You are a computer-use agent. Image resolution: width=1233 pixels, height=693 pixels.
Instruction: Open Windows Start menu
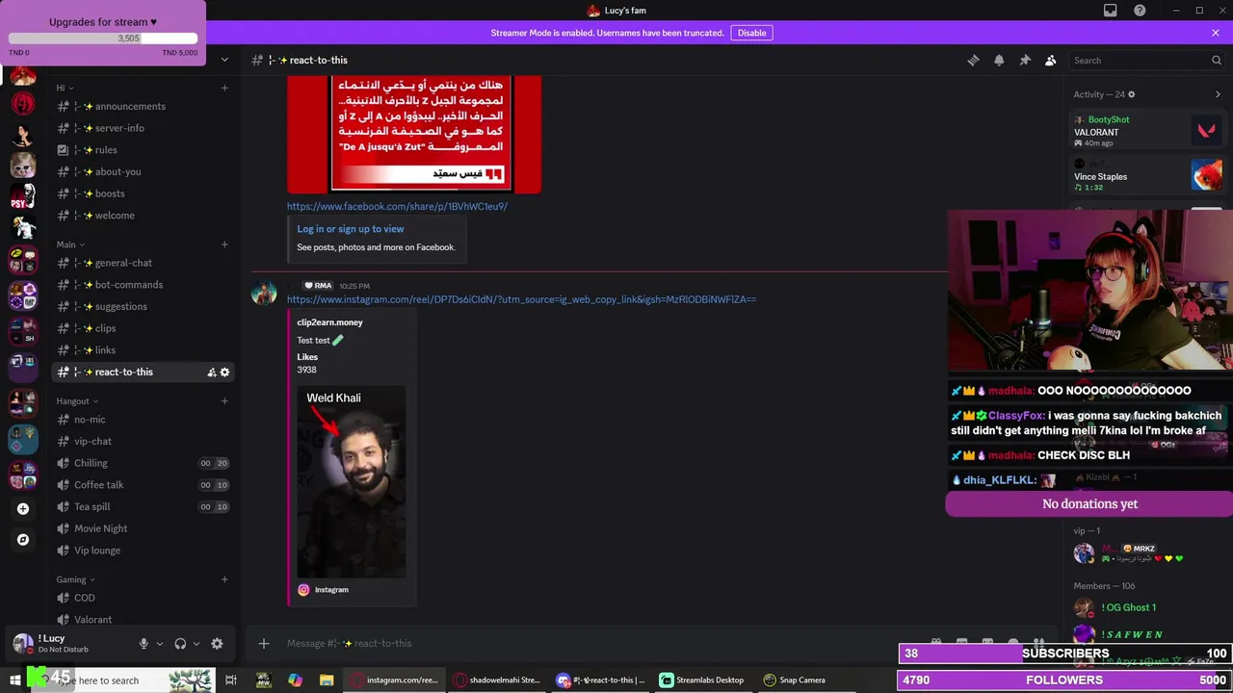coord(14,680)
